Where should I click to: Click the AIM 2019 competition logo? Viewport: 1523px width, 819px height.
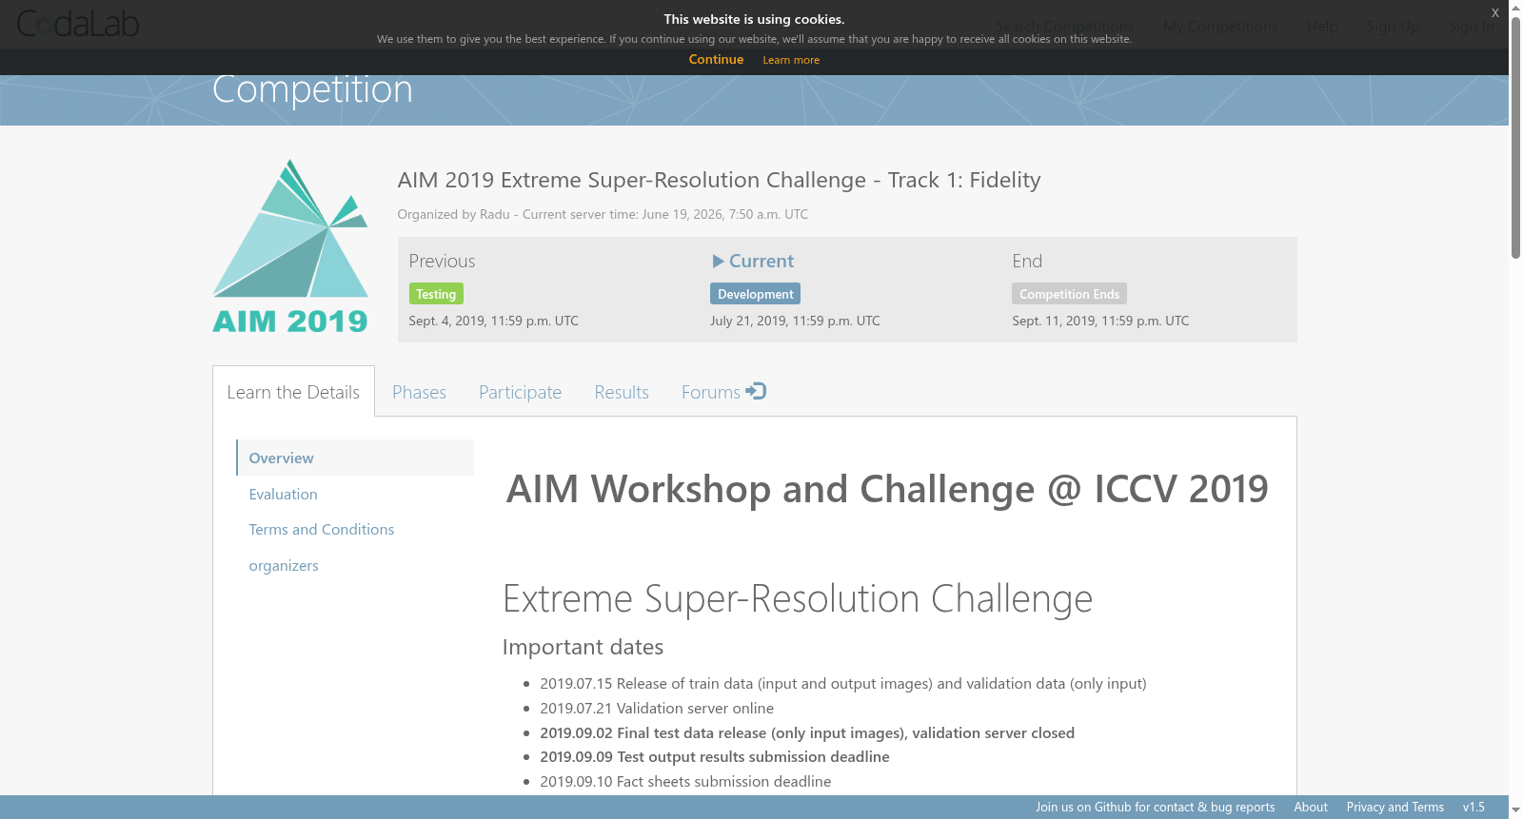(290, 246)
